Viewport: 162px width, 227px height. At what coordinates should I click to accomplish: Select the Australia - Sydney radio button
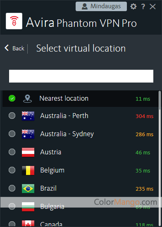click(12, 134)
